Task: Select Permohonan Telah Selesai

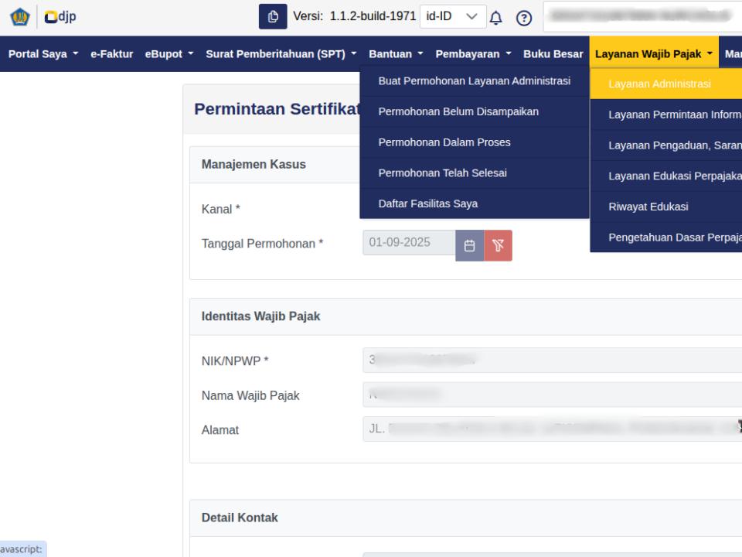Action: click(x=475, y=173)
